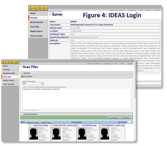The width and height of the screenshot is (167, 146).
Task: Click the IDEAS logo in the Surveys window
Action: [38, 8]
